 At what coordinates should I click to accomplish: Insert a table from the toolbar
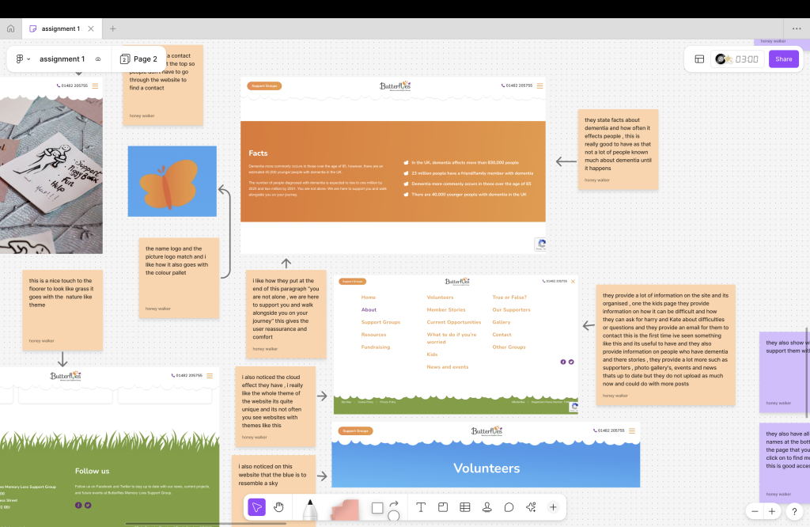pyautogui.click(x=465, y=507)
